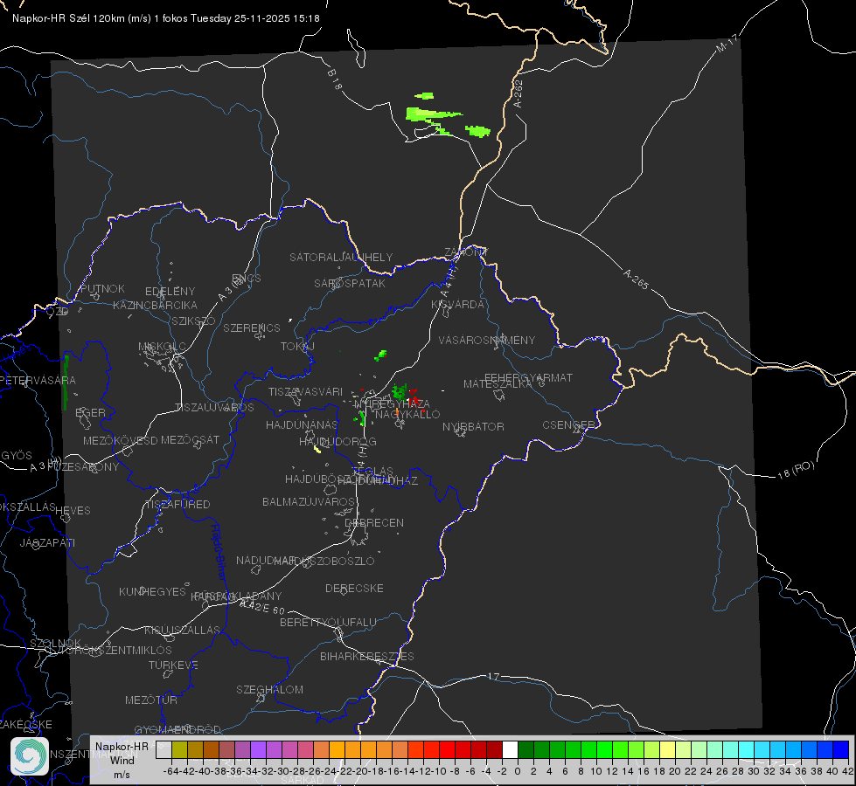Image resolution: width=856 pixels, height=786 pixels.
Task: Click the SÁROSPATAK city label
Action: pos(350,283)
